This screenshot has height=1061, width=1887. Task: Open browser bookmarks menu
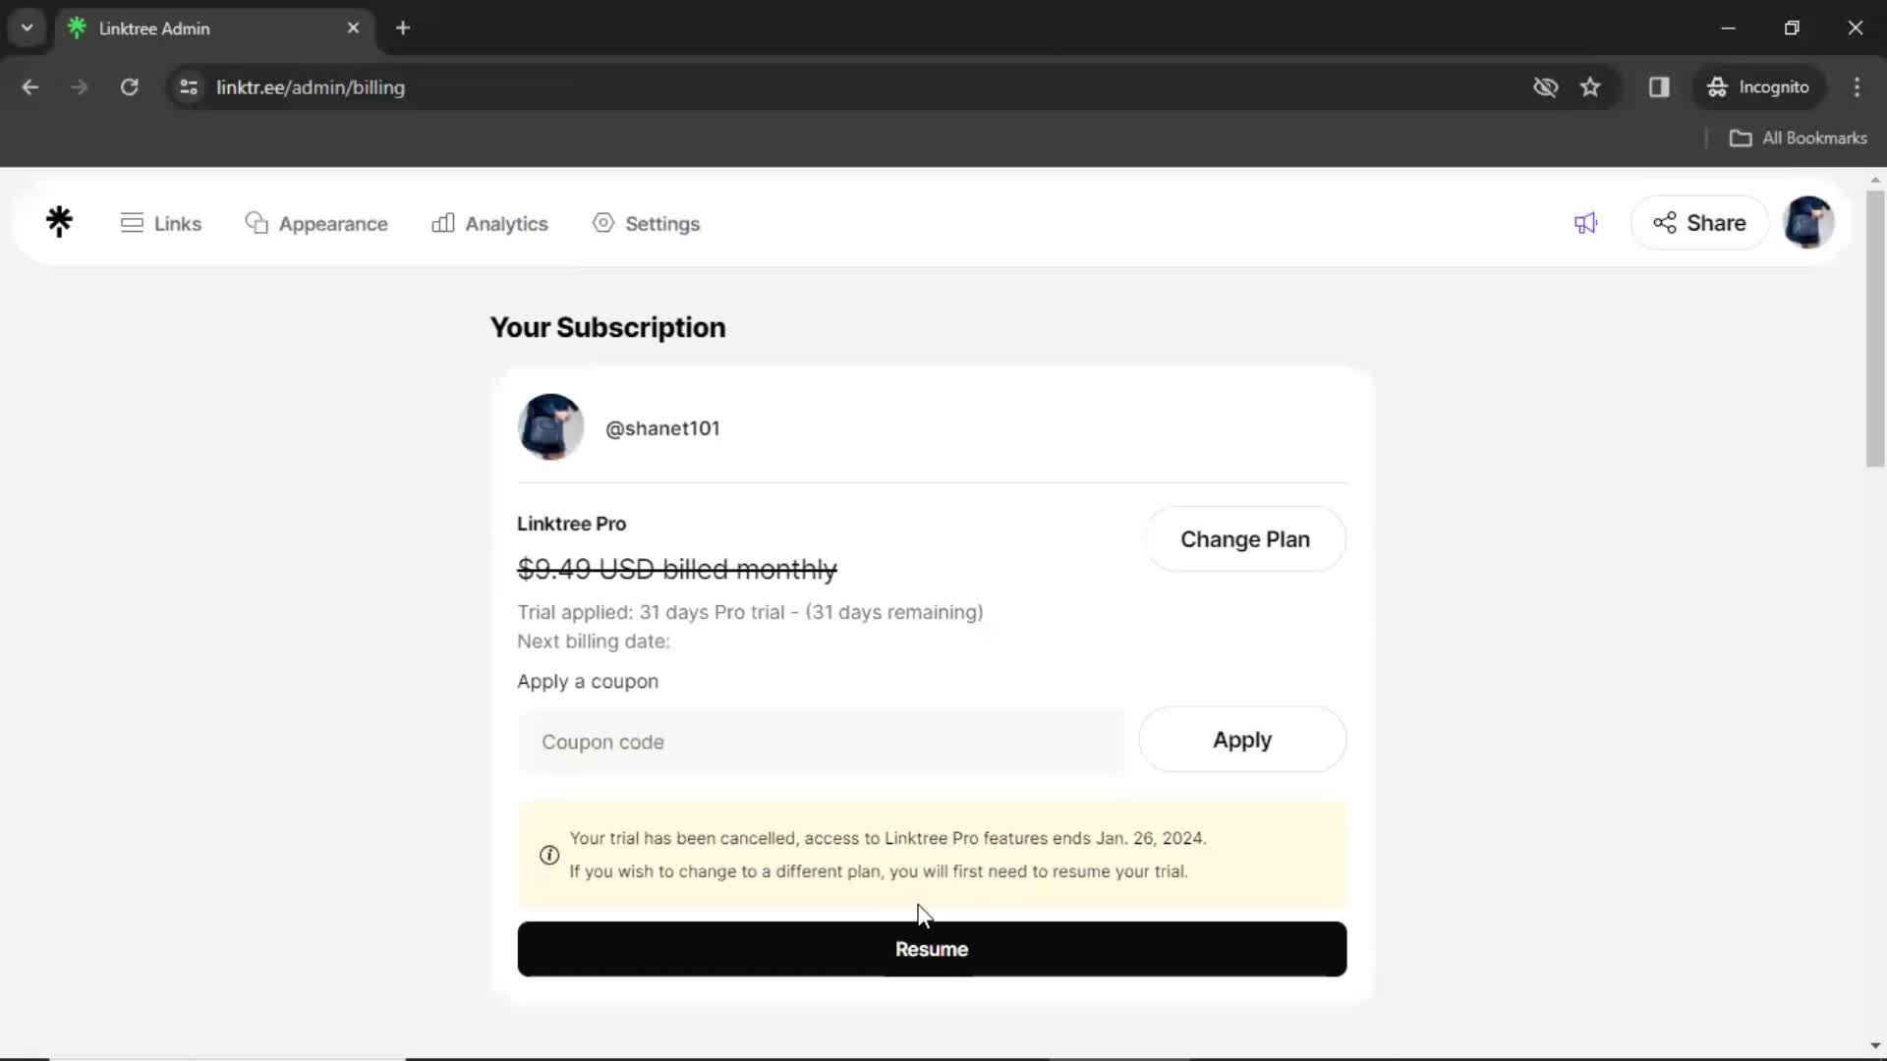(x=1801, y=138)
